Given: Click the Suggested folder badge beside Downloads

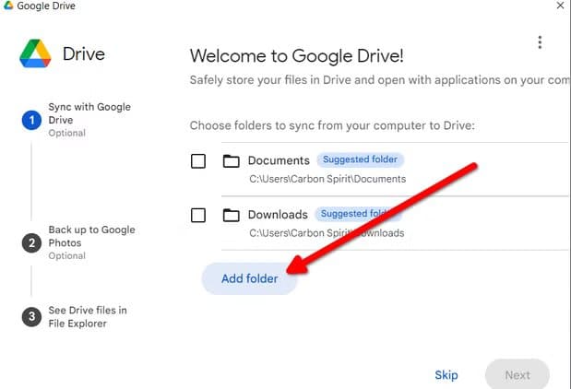Looking at the screenshot, I should pos(358,214).
